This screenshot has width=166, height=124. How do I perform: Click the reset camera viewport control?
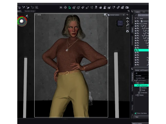[x=128, y=31]
